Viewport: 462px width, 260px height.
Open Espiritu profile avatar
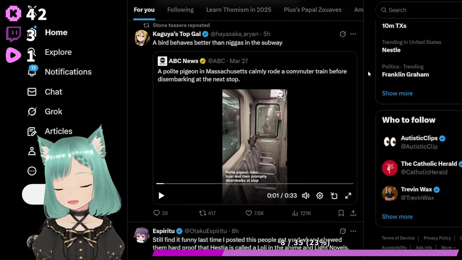click(142, 235)
